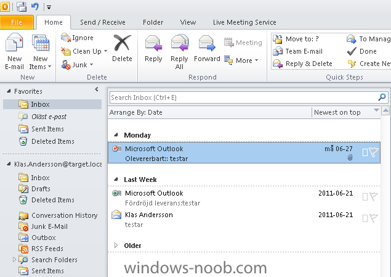The width and height of the screenshot is (391, 277).
Task: Open the Live Meeting Service tab
Action: click(x=244, y=22)
